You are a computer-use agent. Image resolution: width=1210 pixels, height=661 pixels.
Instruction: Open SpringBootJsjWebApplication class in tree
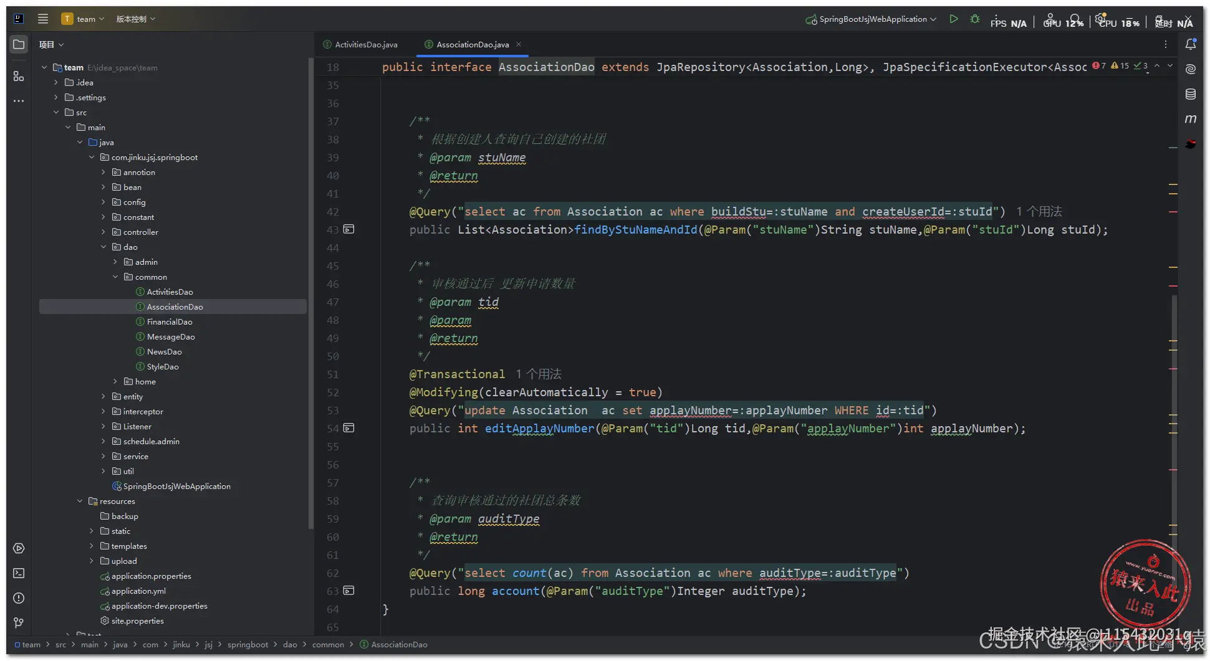point(176,486)
